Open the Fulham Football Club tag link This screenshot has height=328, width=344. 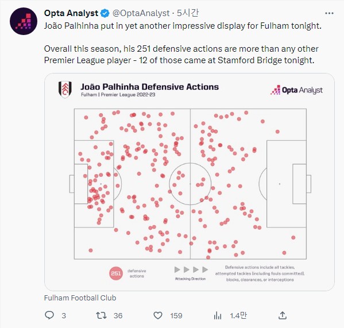tap(80, 298)
